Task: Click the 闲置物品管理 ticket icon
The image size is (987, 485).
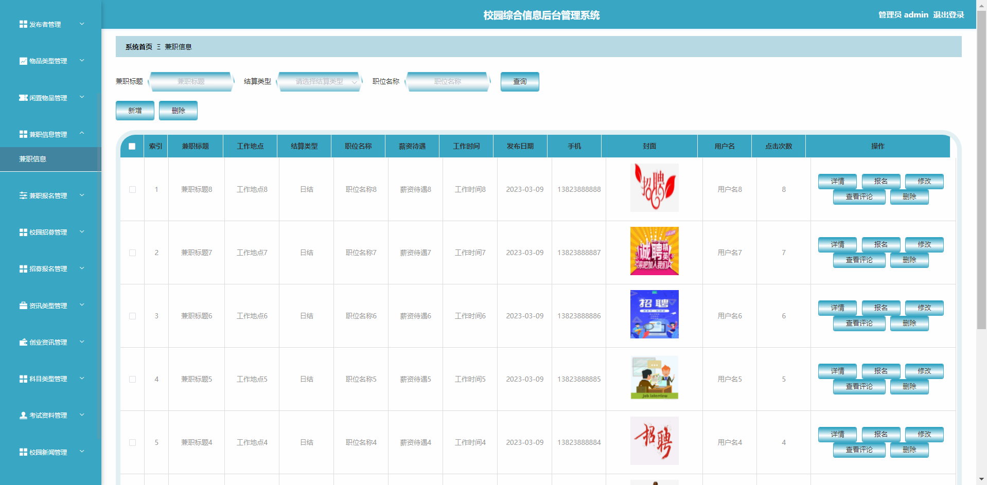Action: tap(23, 98)
